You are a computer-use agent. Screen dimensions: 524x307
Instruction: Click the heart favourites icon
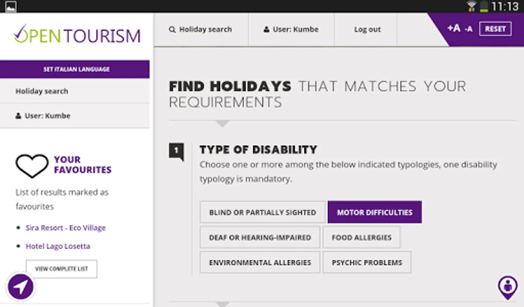pos(32,165)
